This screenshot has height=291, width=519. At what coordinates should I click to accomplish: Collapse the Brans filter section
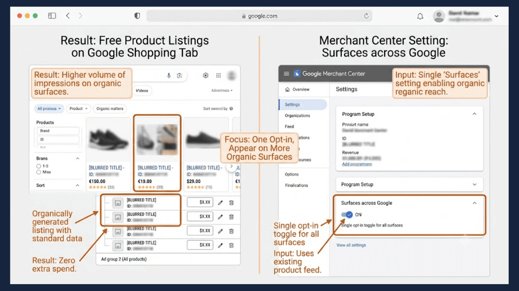tap(78, 159)
